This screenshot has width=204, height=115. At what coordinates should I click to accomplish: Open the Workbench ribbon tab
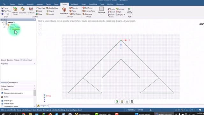click(x=74, y=4)
